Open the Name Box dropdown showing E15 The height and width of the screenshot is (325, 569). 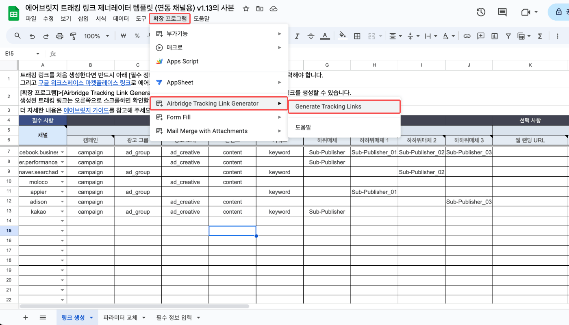(38, 54)
